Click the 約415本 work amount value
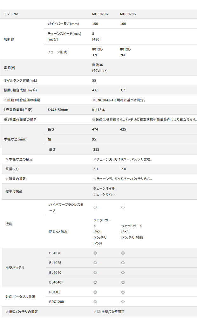The height and width of the screenshot is (318, 197). 98,110
